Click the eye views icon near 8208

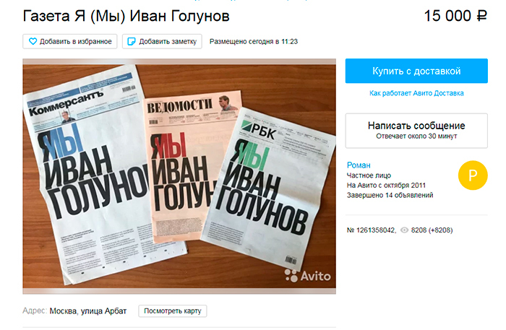pos(404,230)
